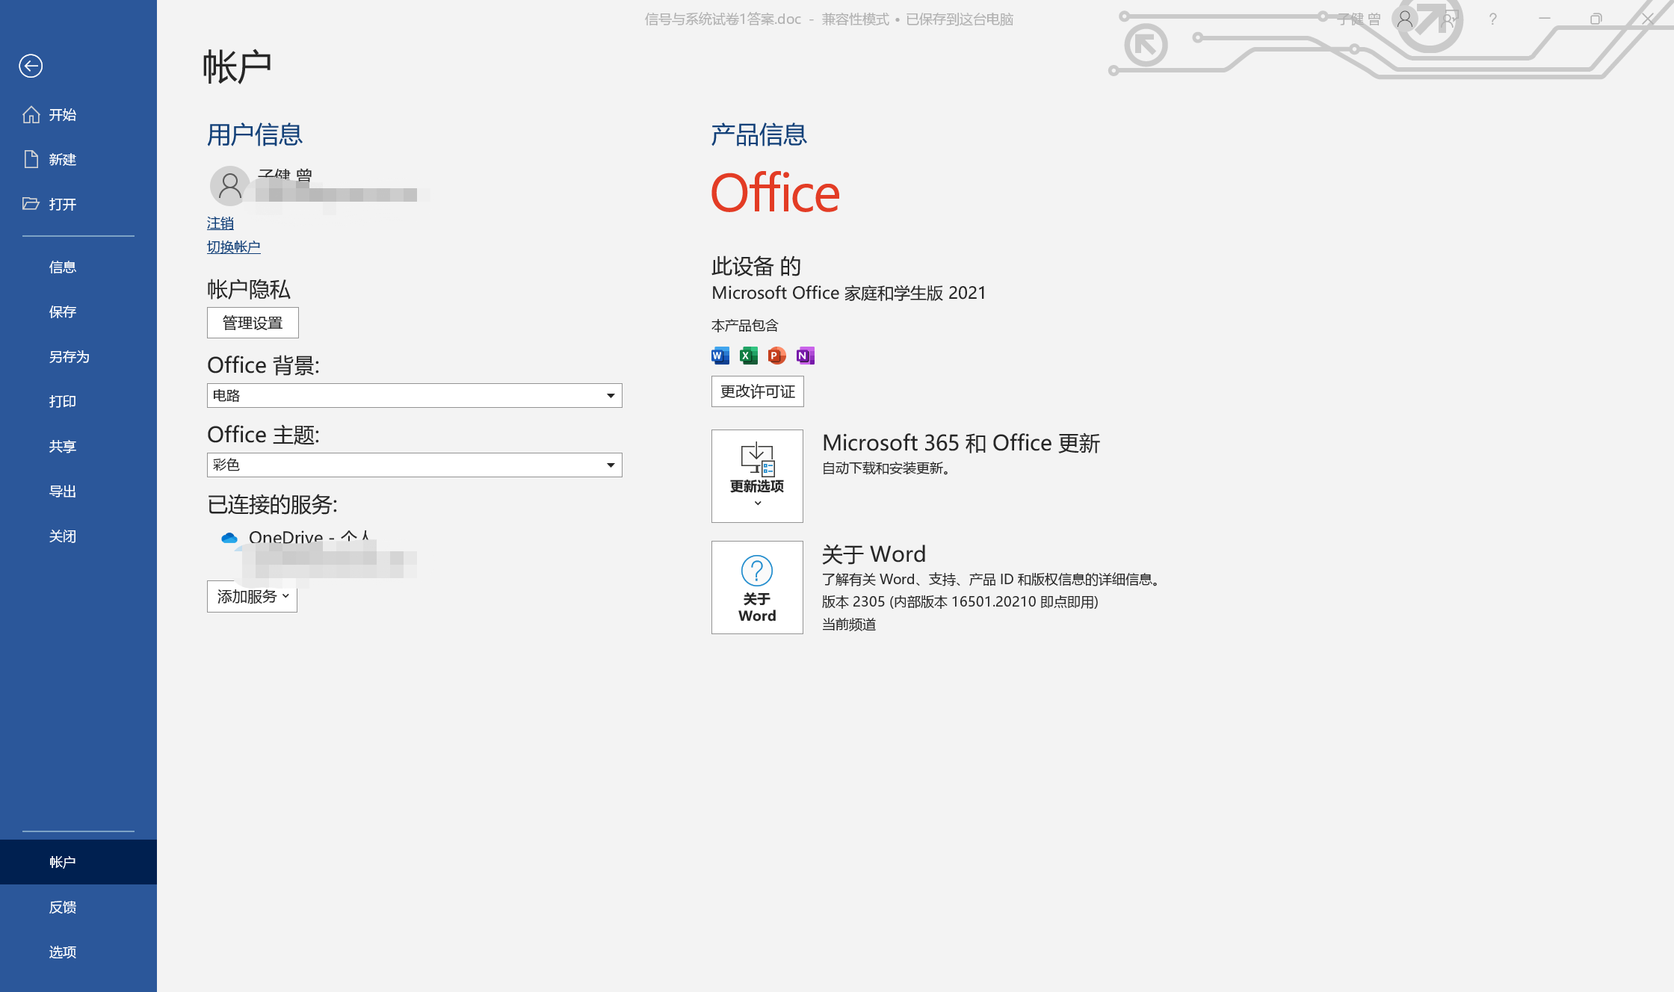This screenshot has height=992, width=1674.
Task: Click the Word app icon
Action: click(720, 356)
